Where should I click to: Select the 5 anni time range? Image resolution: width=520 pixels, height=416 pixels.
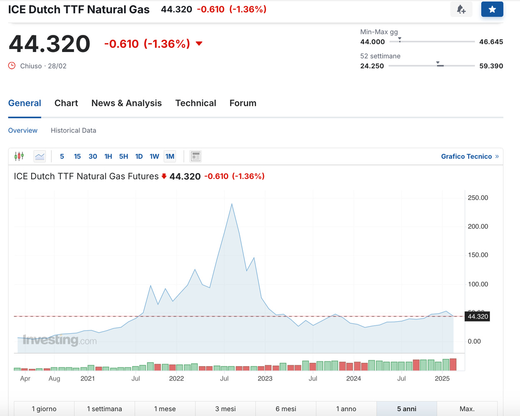pyautogui.click(x=407, y=409)
